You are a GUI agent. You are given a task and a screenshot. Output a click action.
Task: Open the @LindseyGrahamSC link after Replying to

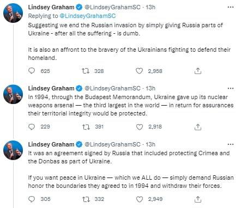coord(88,16)
